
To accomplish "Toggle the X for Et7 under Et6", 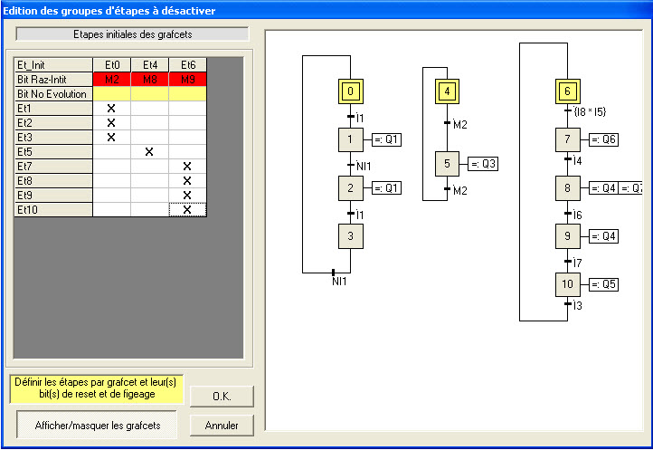I will tap(187, 167).
